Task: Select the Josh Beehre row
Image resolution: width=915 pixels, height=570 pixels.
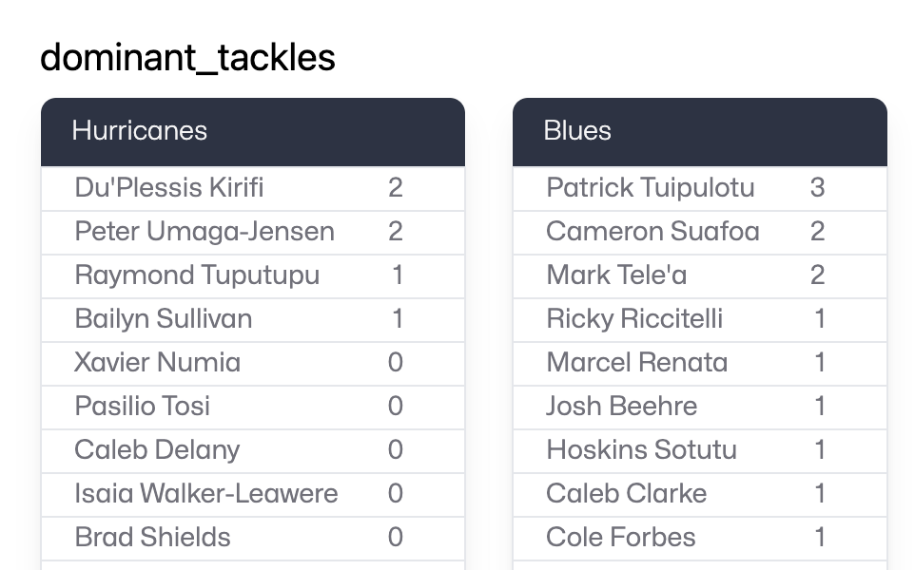Action: (x=622, y=407)
